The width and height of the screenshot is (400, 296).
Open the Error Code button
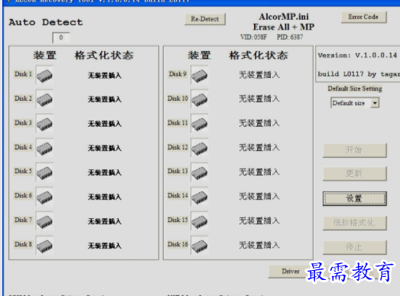coord(363,17)
